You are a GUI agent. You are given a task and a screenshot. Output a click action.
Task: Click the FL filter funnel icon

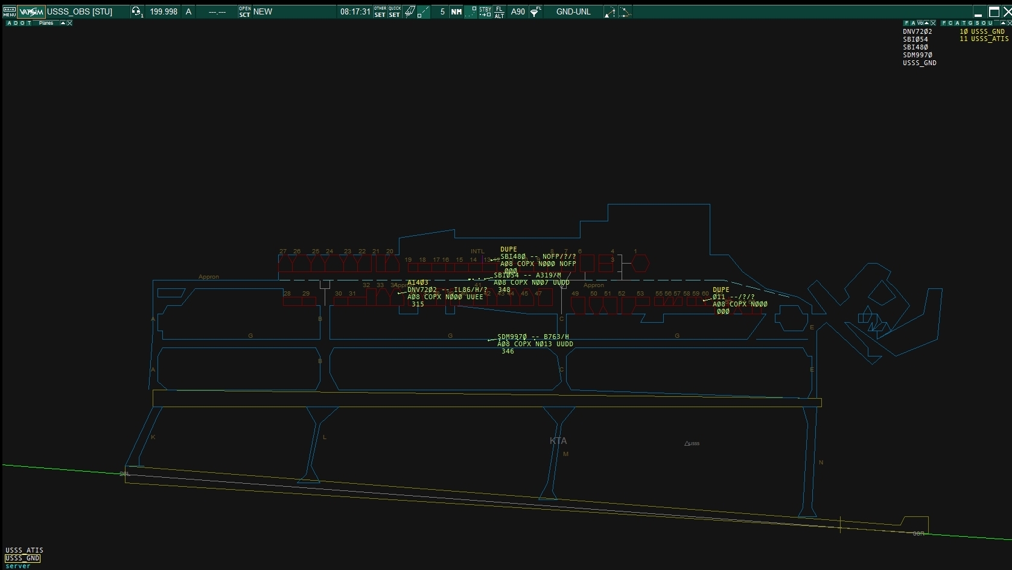click(x=535, y=11)
